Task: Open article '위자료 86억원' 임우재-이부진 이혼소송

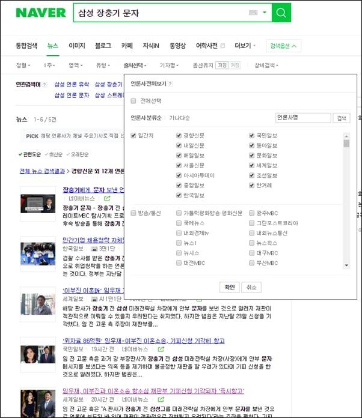Action: tap(144, 341)
